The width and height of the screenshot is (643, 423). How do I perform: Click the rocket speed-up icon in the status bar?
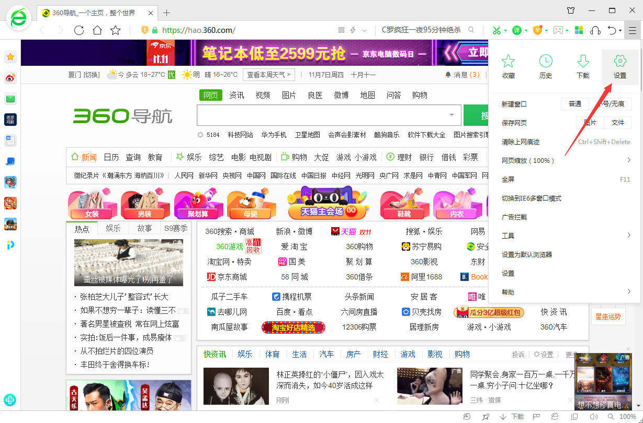(x=485, y=417)
